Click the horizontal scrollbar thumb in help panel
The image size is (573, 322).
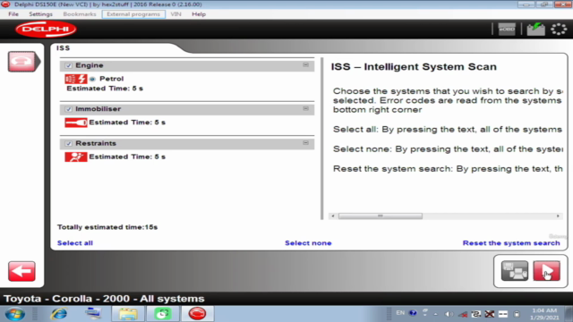(380, 216)
